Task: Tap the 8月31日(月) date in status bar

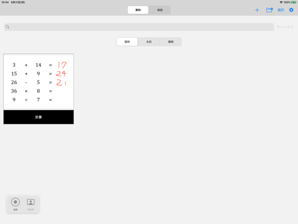Action: pos(18,2)
